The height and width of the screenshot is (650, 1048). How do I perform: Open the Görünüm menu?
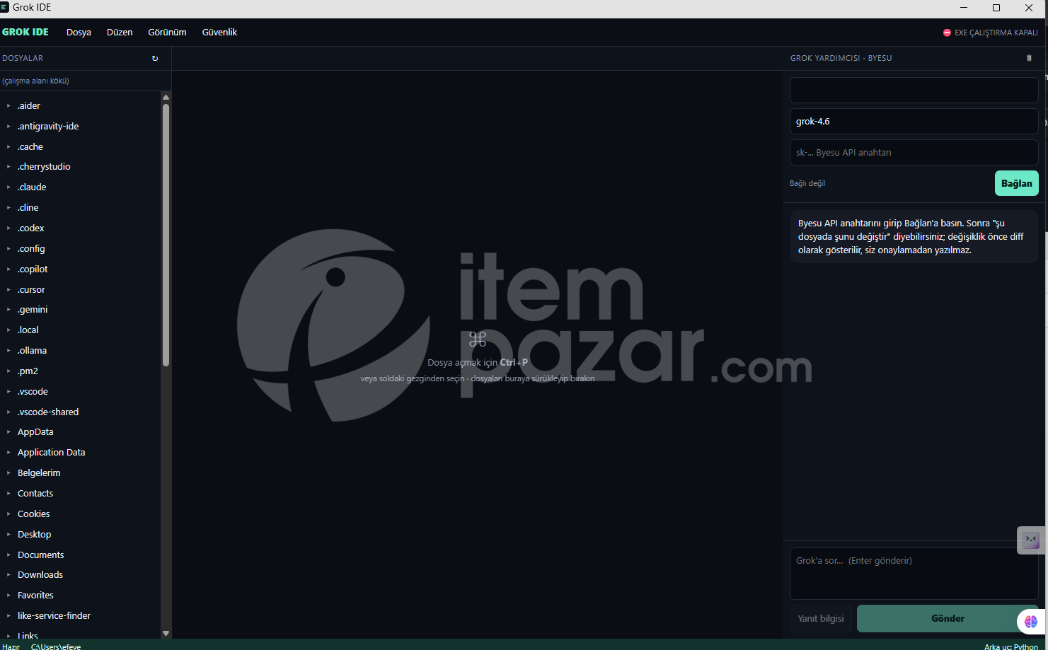click(167, 33)
